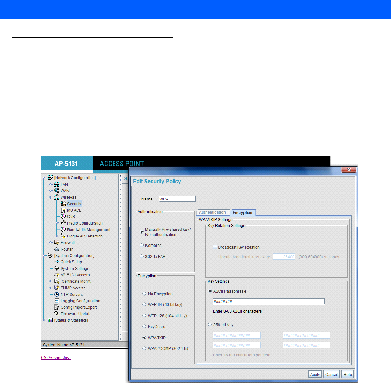Switch to the Authentication tab

213,212
